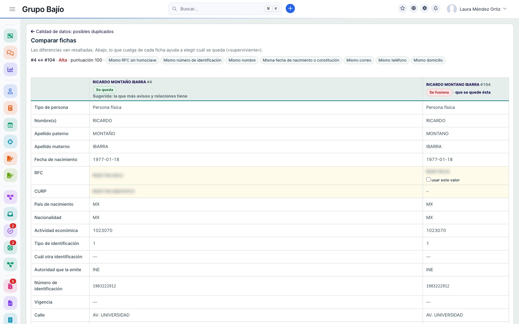The image size is (519, 324).
Task: Open the language globe icon
Action: pos(414,8)
